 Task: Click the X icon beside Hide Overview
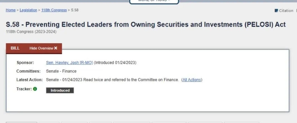tap(56, 48)
